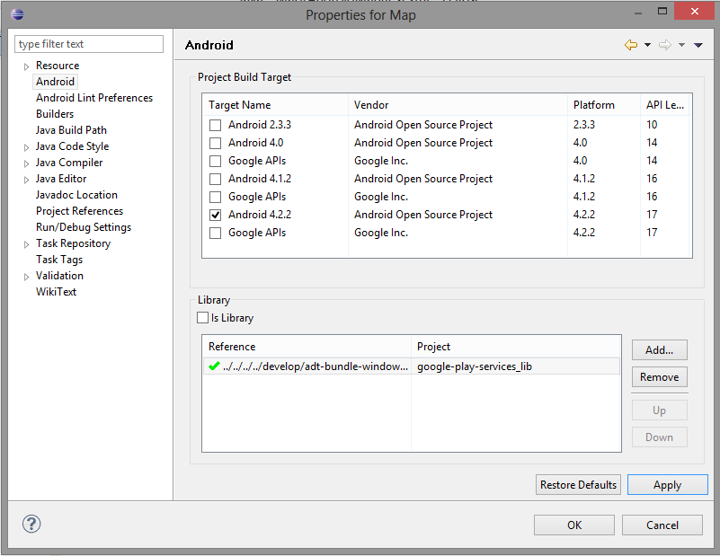Image resolution: width=720 pixels, height=556 pixels.
Task: Click API level 10 cell
Action: click(x=652, y=125)
